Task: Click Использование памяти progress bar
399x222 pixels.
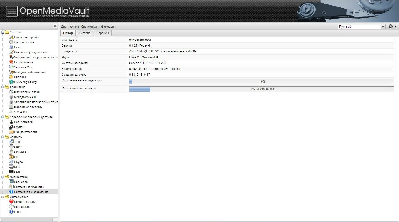Action: [261, 89]
